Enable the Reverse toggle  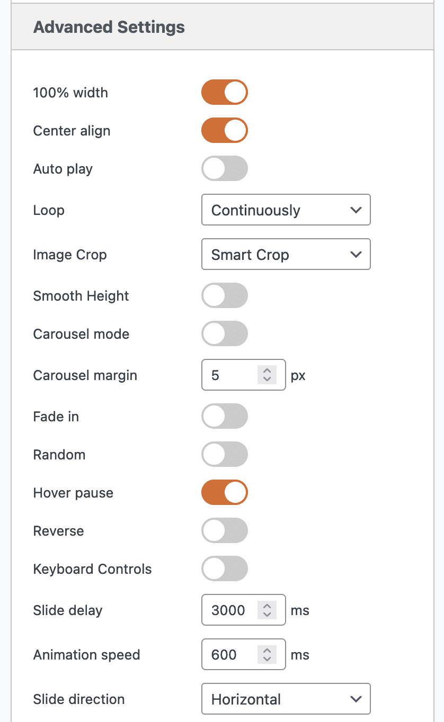click(x=224, y=531)
